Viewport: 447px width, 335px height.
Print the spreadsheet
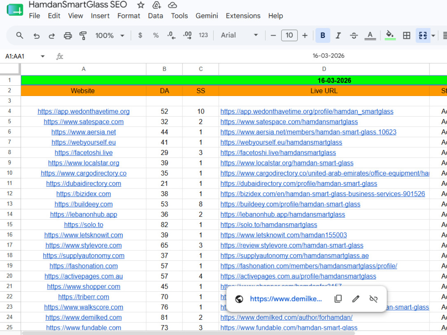tap(67, 36)
